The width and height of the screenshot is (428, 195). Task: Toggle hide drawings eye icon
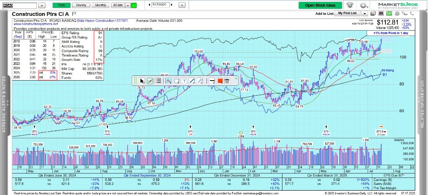150,81
